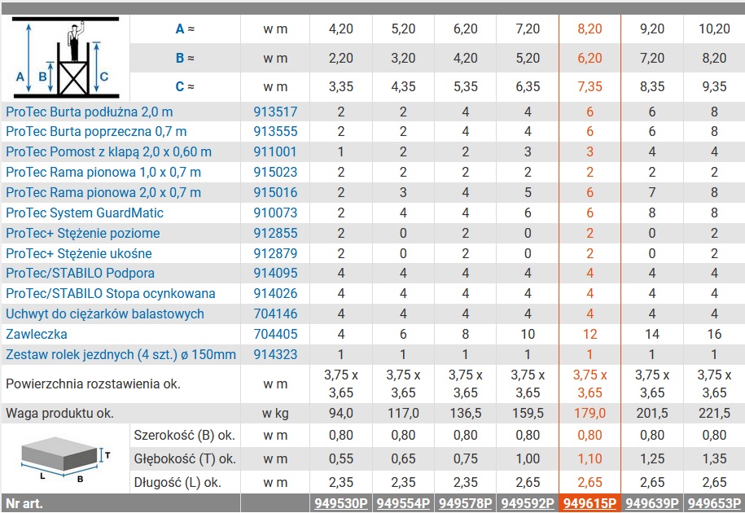The height and width of the screenshot is (513, 745).
Task: Open Zestaw rolek jezdnych ø 150mm link
Action: click(x=121, y=355)
